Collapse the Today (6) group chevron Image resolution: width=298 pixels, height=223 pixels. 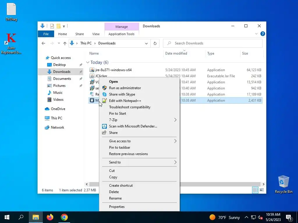[88, 62]
